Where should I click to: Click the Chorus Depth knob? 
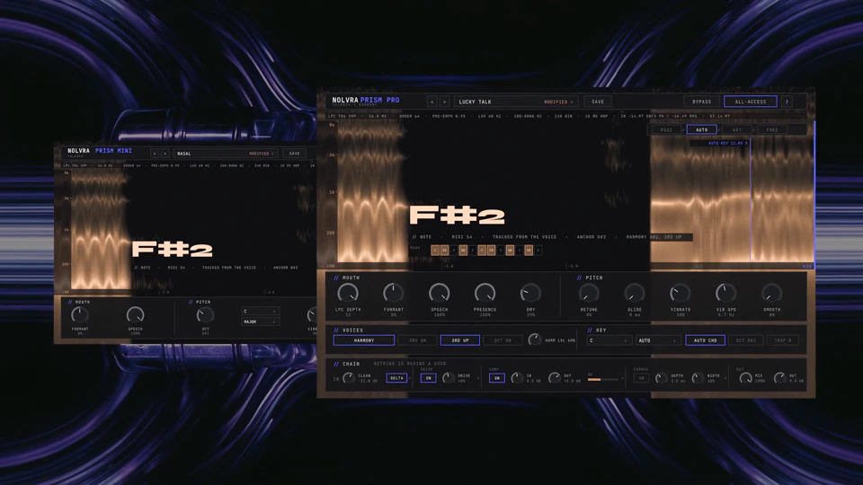661,378
